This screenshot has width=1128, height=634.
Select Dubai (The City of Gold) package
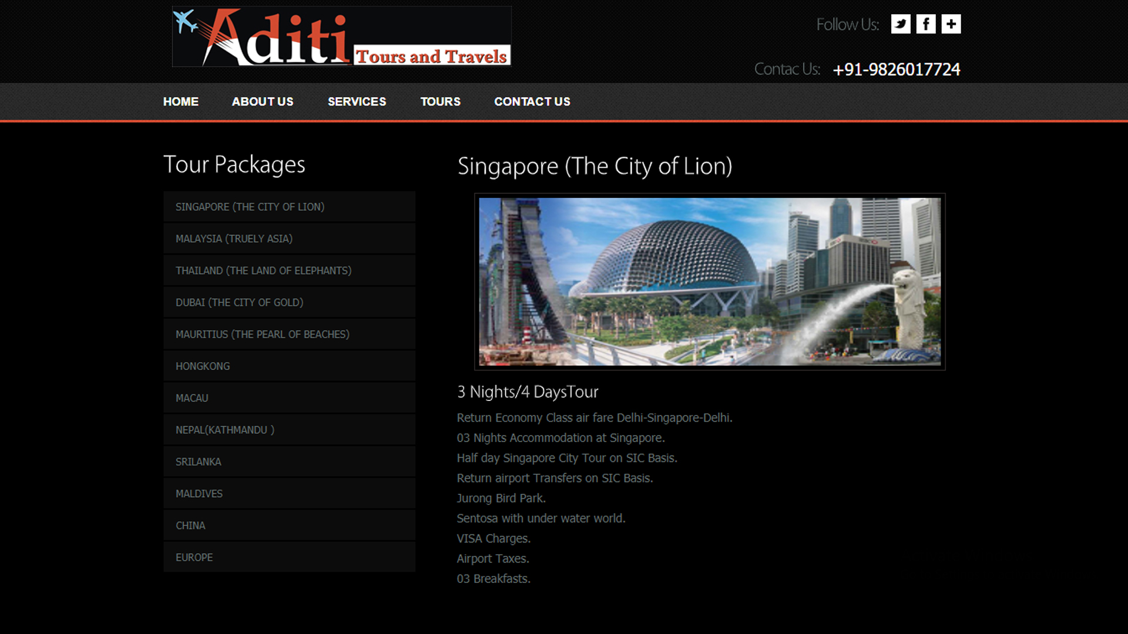pos(289,302)
